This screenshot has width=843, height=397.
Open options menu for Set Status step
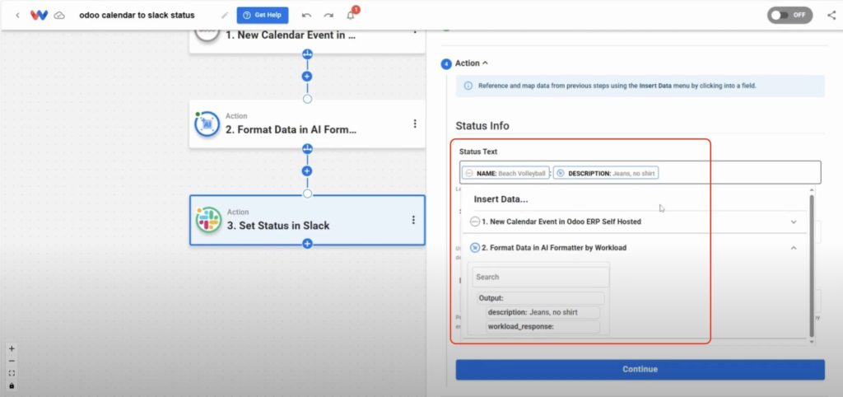413,219
